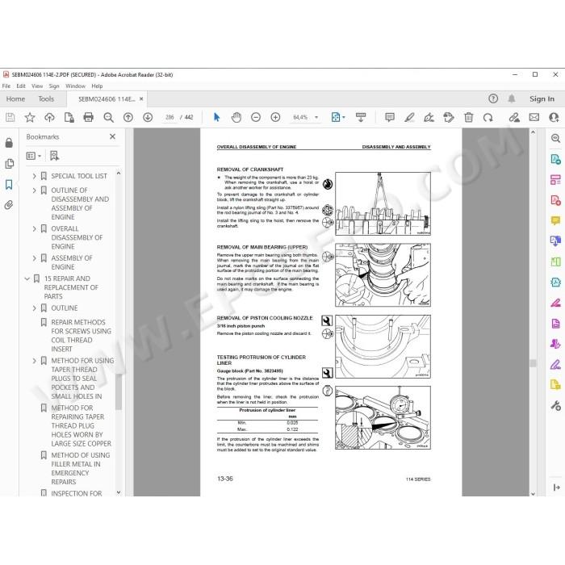Zoom out with the minus button

[256, 117]
